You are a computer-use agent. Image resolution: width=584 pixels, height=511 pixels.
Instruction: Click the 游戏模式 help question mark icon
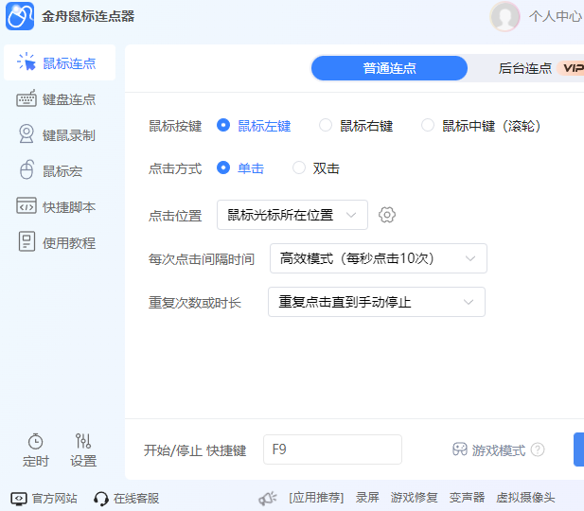coord(538,450)
